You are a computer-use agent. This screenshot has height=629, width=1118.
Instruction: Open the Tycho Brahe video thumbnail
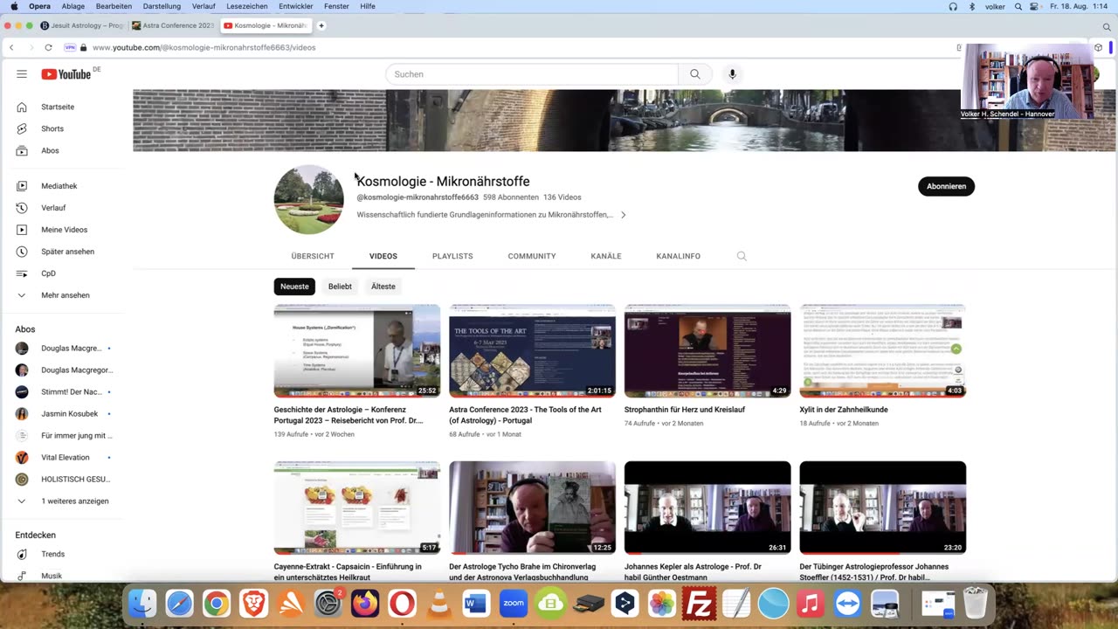(532, 508)
